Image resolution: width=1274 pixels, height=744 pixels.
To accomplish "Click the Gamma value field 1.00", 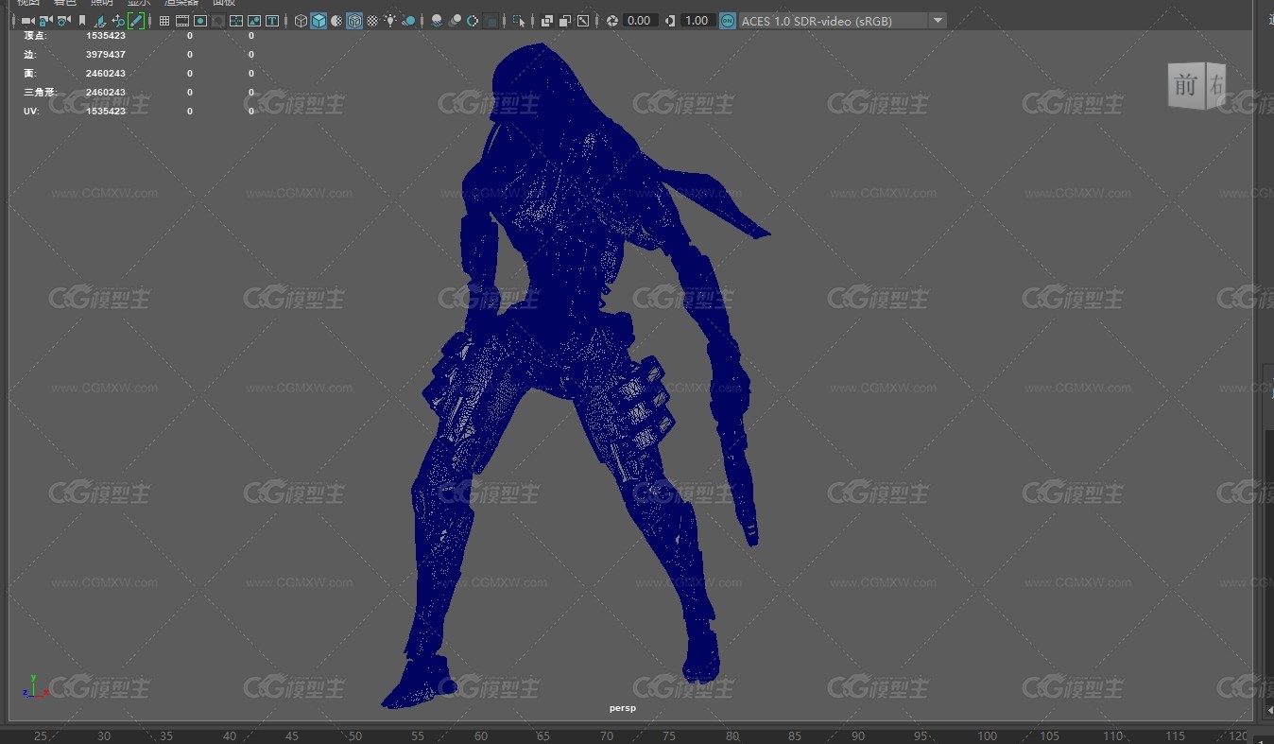I will (697, 20).
